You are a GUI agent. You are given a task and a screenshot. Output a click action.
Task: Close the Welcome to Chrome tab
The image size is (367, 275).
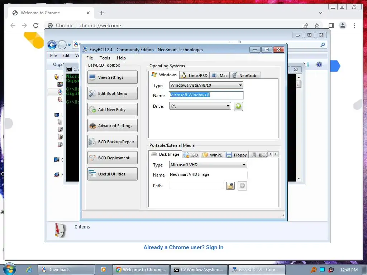(88, 13)
